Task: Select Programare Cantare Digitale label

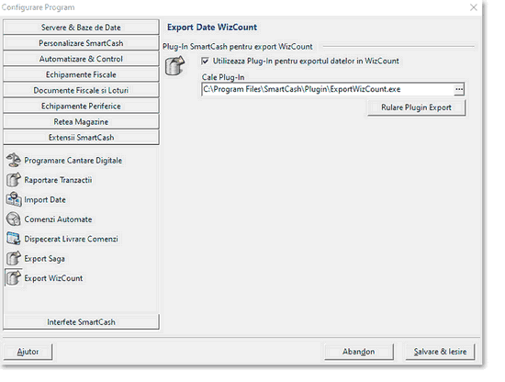Action: pyautogui.click(x=73, y=161)
